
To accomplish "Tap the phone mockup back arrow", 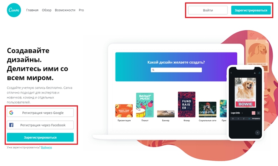I will tap(231, 73).
